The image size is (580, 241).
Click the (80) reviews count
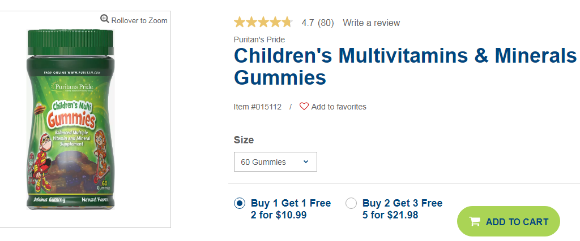point(326,23)
